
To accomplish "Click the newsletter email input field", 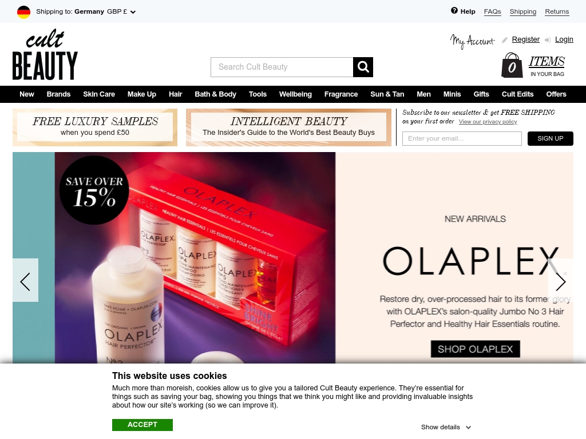I will pos(462,138).
